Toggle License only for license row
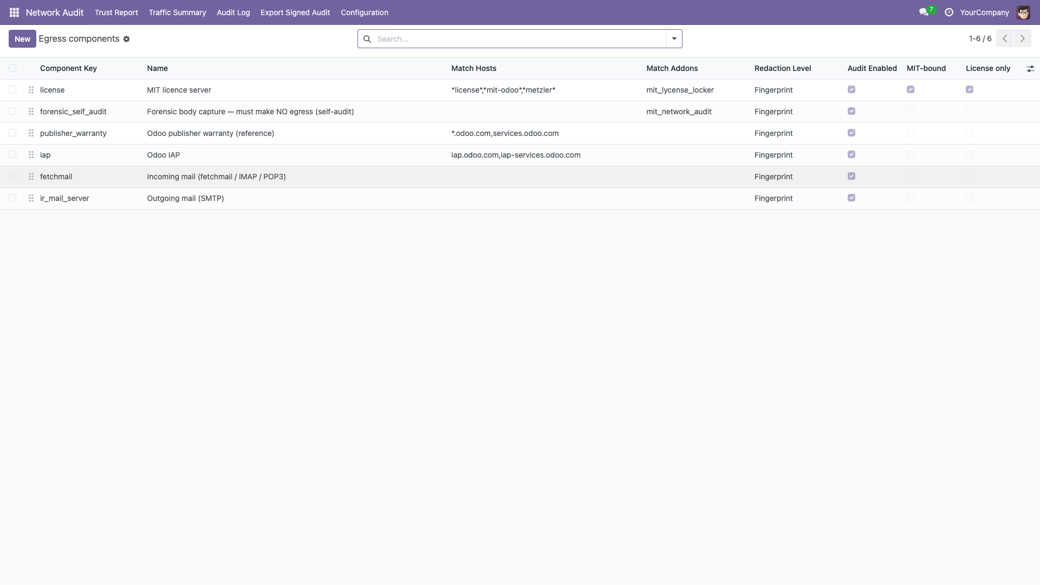Viewport: 1040px width, 585px height. (970, 89)
